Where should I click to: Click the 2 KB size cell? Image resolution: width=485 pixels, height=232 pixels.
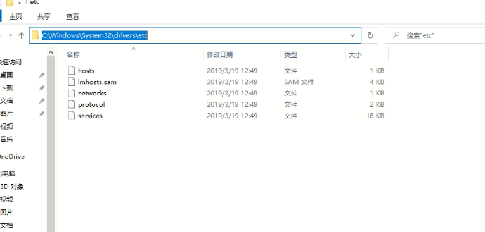(x=377, y=104)
